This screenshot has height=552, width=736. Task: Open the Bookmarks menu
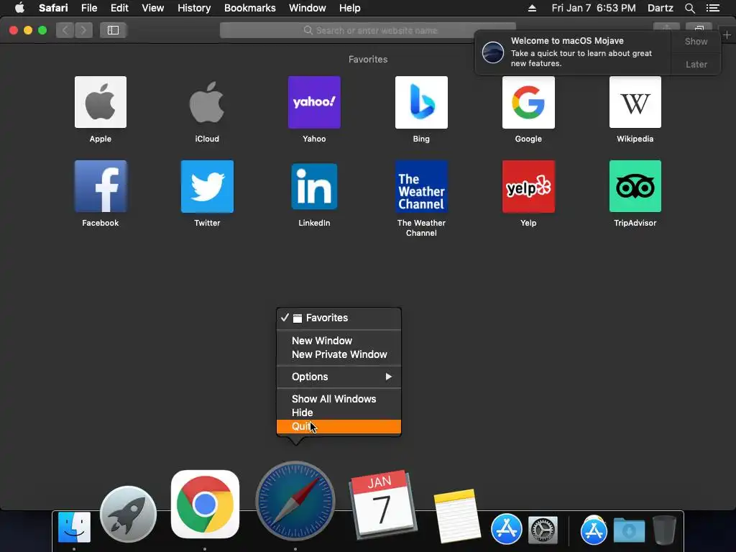tap(249, 8)
